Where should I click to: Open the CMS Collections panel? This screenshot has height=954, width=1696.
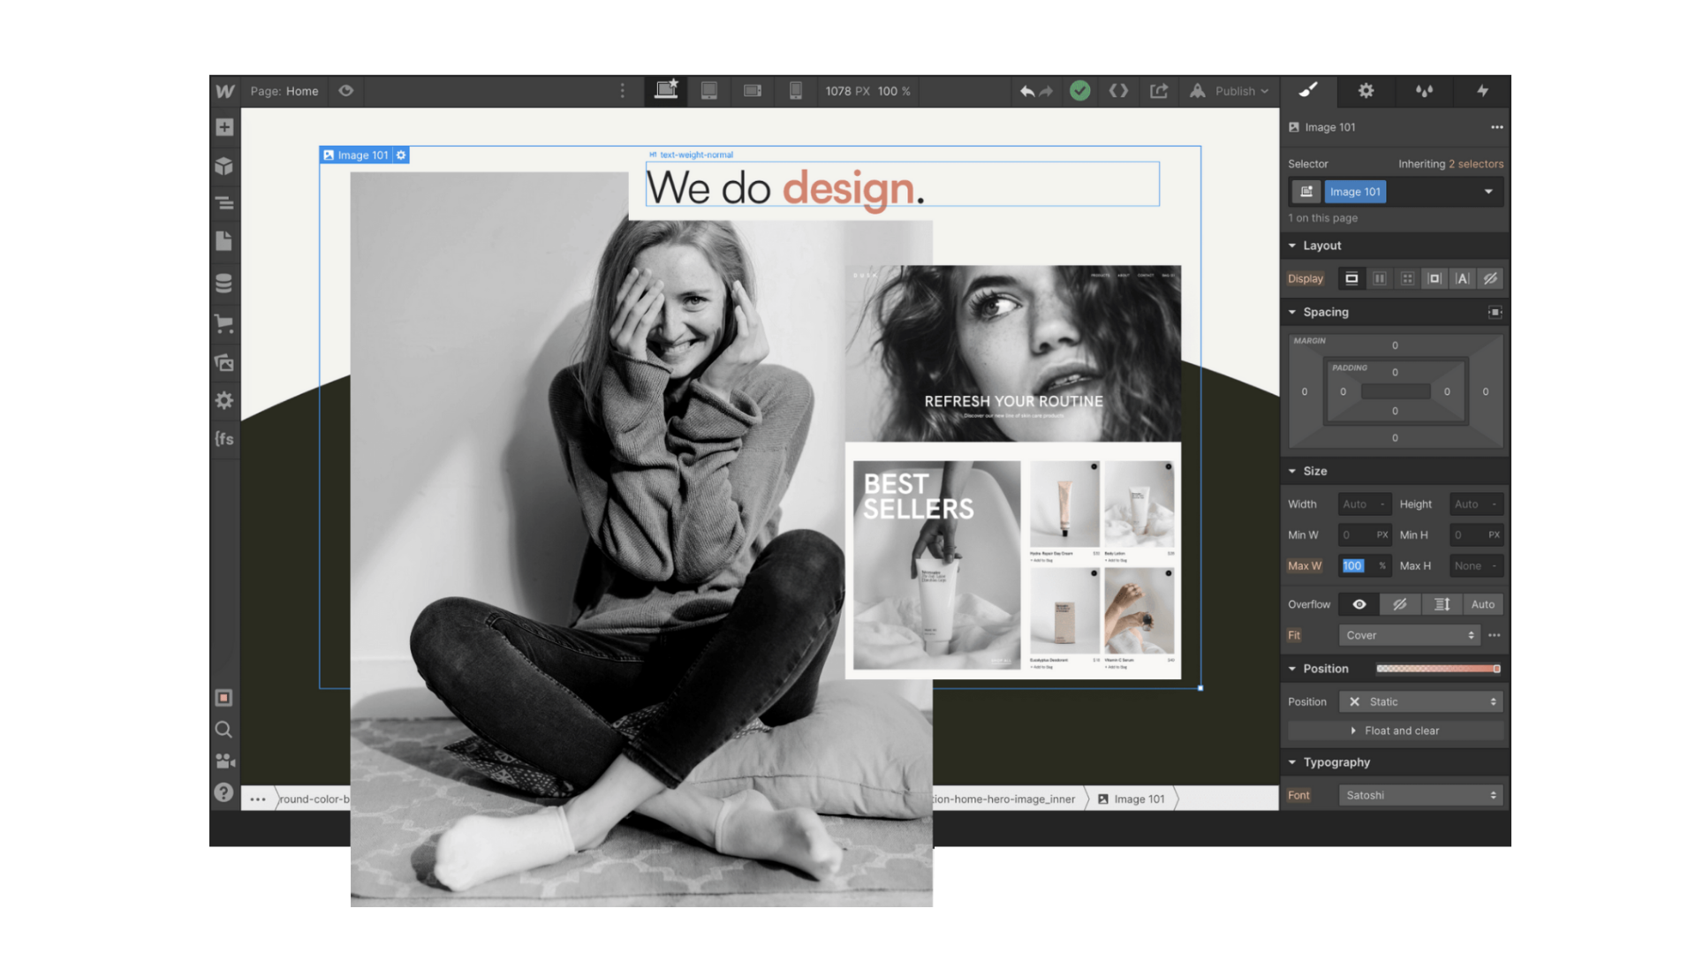tap(224, 284)
